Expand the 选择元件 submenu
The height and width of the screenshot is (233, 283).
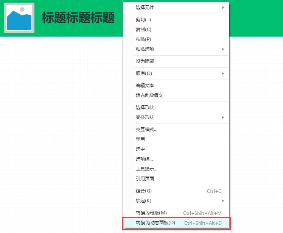145,8
